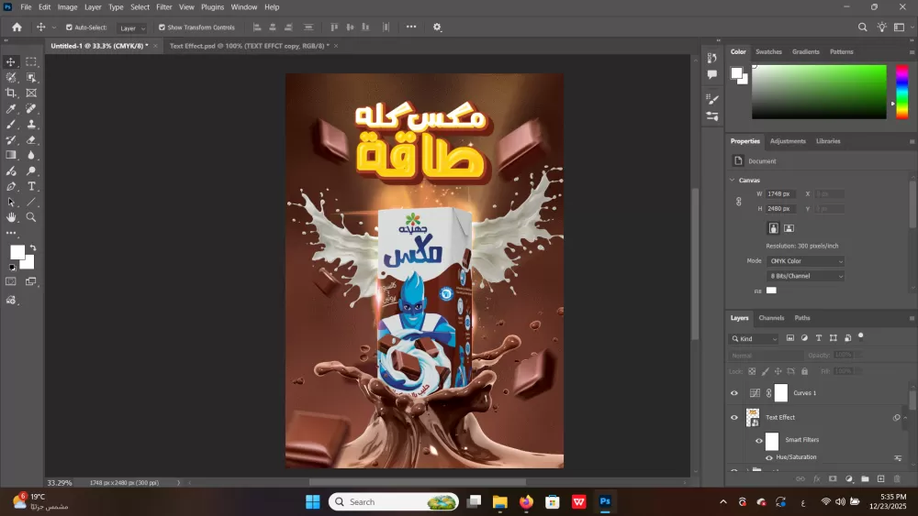Image resolution: width=918 pixels, height=516 pixels.
Task: Select the Clone Stamp tool
Action: [x=31, y=124]
